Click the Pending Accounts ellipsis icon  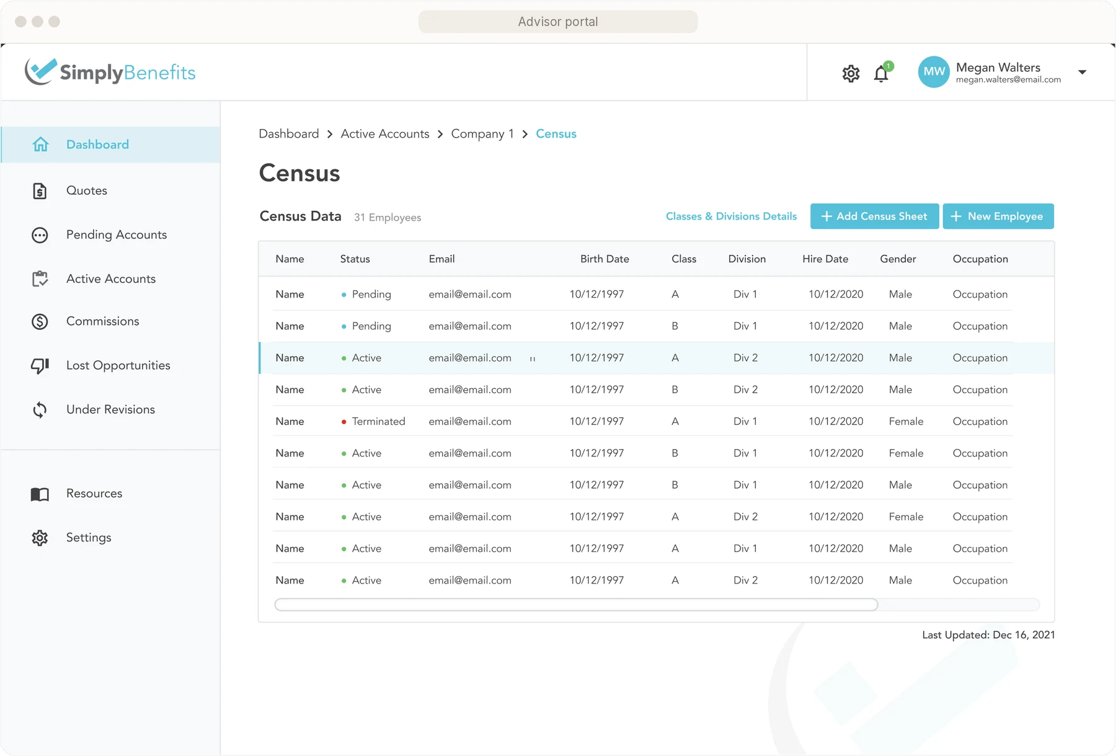pos(40,235)
